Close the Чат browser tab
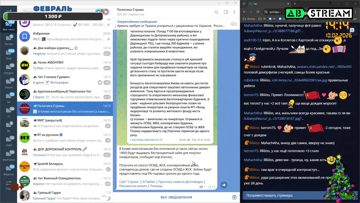This screenshot has width=360, height=203. tap(288, 4)
